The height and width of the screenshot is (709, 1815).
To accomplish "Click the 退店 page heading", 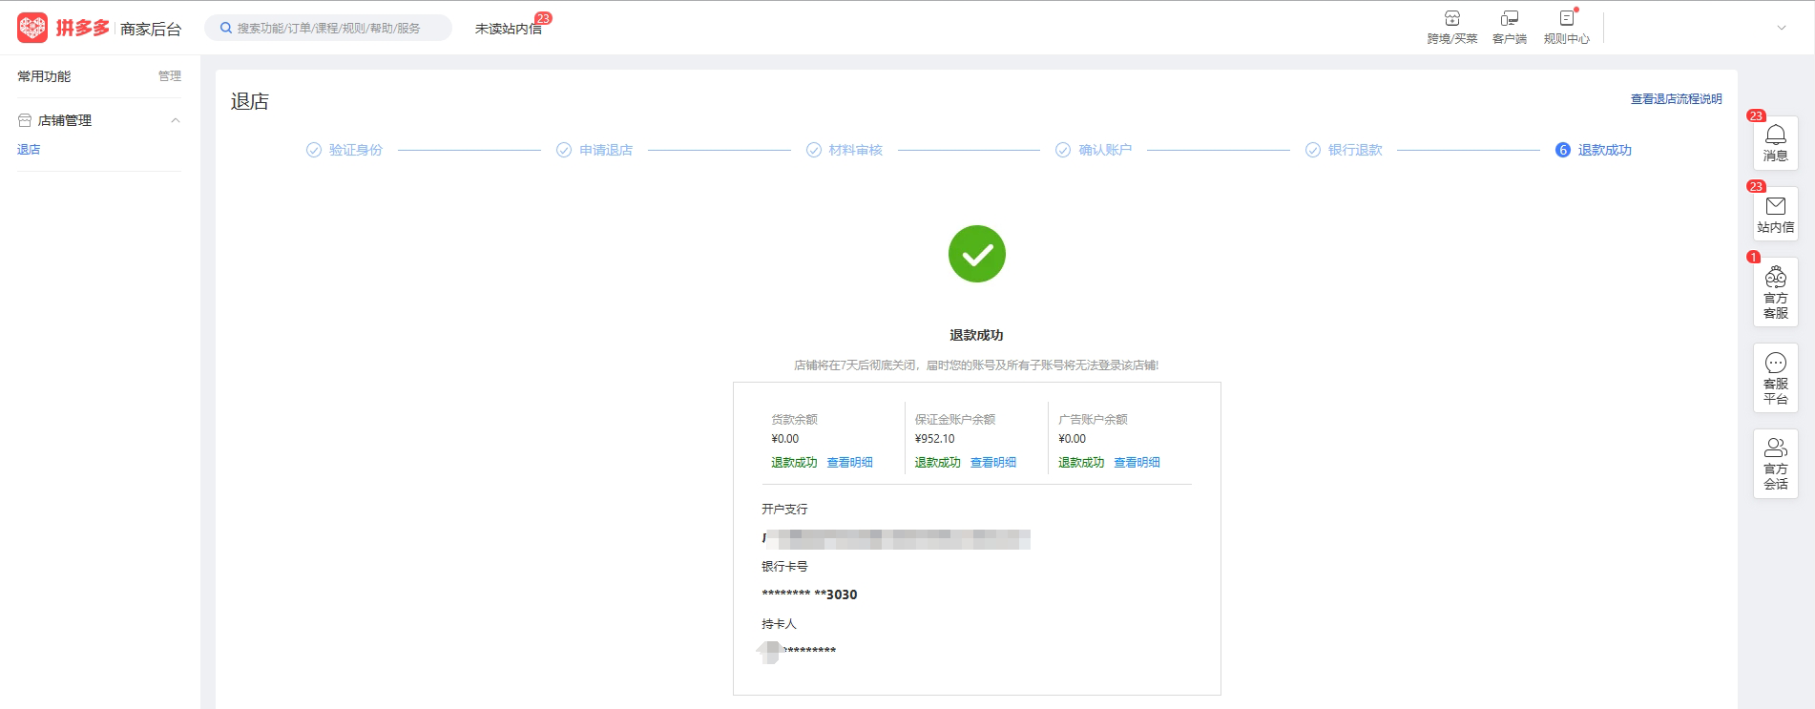I will coord(250,101).
